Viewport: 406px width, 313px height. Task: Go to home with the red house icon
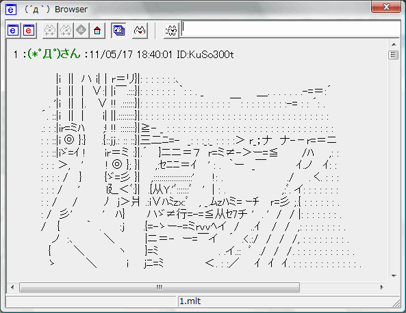97,31
